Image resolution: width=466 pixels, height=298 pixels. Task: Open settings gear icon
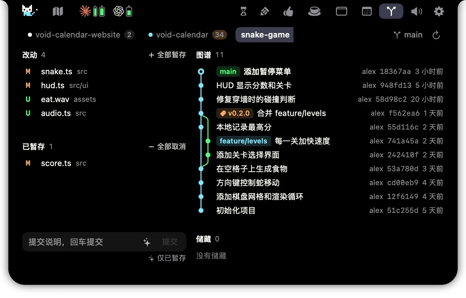439,11
